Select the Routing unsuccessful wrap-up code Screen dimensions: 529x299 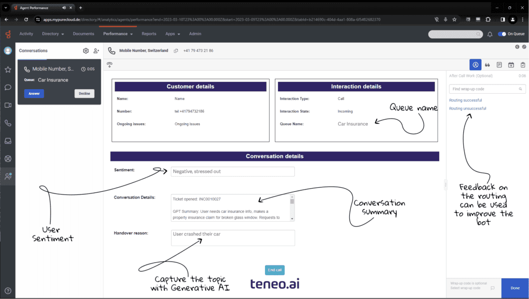[x=468, y=108]
